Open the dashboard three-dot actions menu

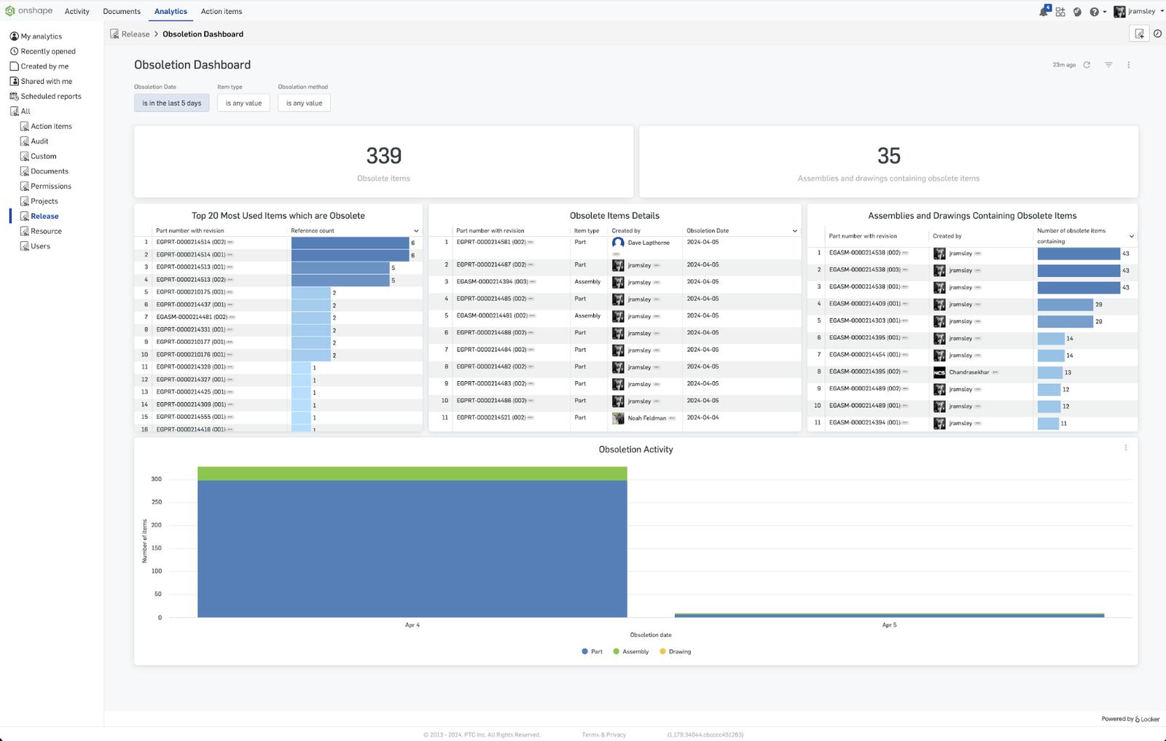tap(1129, 65)
